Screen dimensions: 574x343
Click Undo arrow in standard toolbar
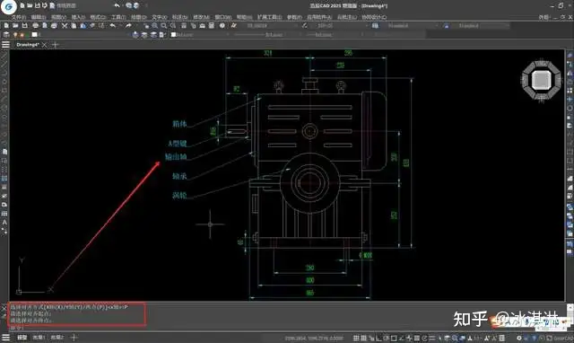113,26
